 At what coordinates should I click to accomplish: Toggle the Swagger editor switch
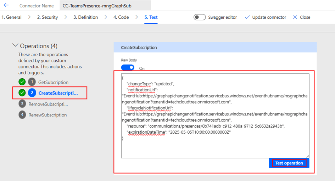coord(200,17)
